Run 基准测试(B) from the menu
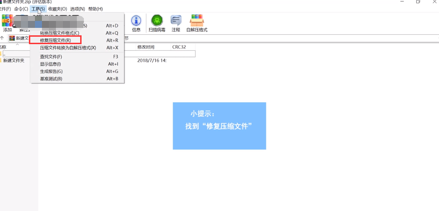Image resolution: width=439 pixels, height=211 pixels. (51, 79)
